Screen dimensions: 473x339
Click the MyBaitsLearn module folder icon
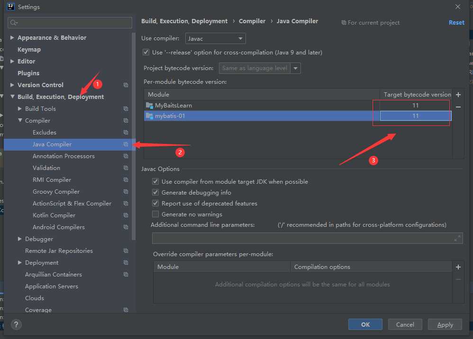coord(150,106)
